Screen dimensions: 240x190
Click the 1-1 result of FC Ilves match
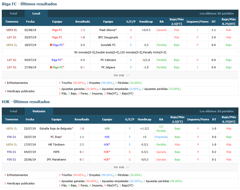click(82, 137)
